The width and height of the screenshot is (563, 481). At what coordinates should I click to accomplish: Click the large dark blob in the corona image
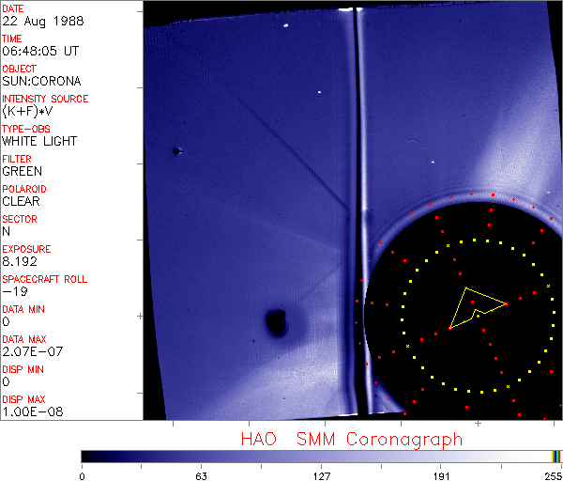point(276,323)
